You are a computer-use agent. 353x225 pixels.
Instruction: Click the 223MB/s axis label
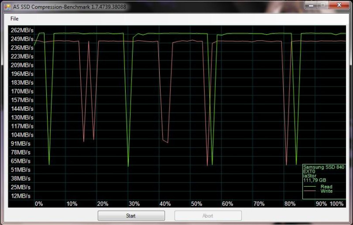(x=22, y=56)
